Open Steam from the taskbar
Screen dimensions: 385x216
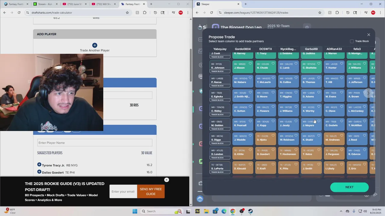(250, 211)
